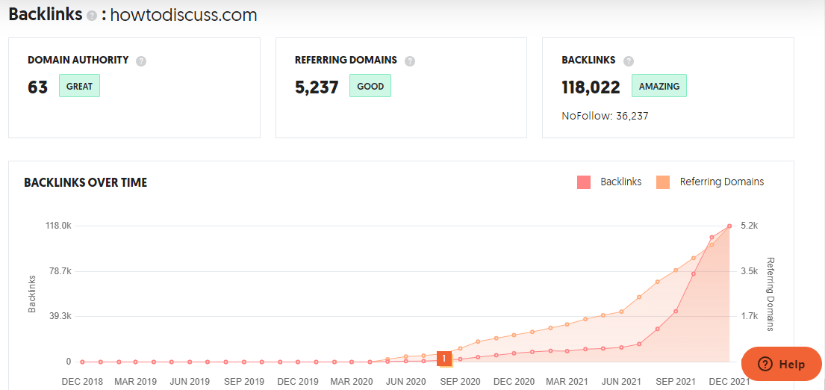Click the pink Backlinks legend color swatch

pos(584,182)
